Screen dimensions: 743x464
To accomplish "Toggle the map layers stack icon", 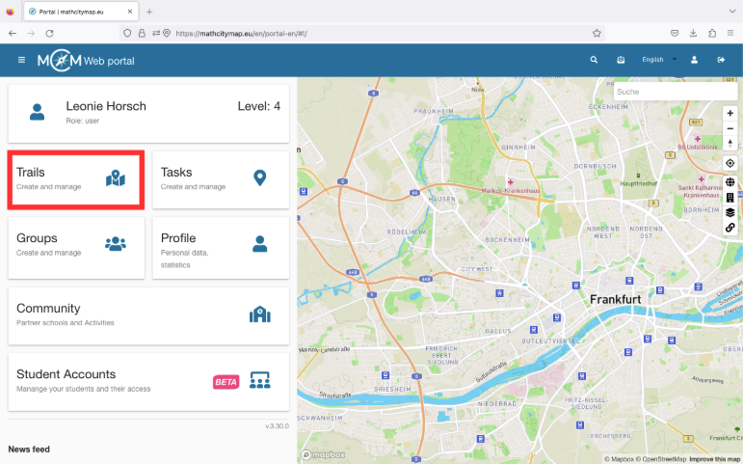I will coord(730,212).
